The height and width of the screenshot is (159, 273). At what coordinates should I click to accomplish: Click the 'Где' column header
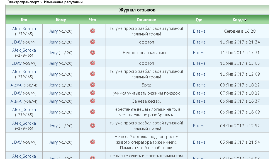click(199, 20)
